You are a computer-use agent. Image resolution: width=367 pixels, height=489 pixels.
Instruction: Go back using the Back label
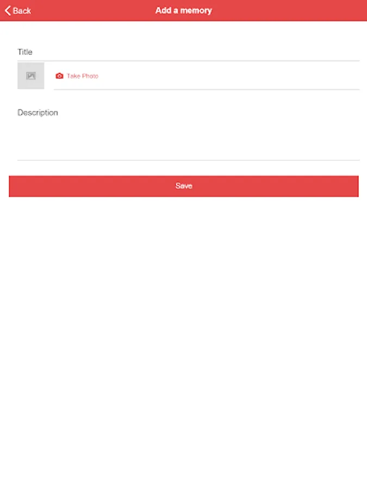[22, 11]
